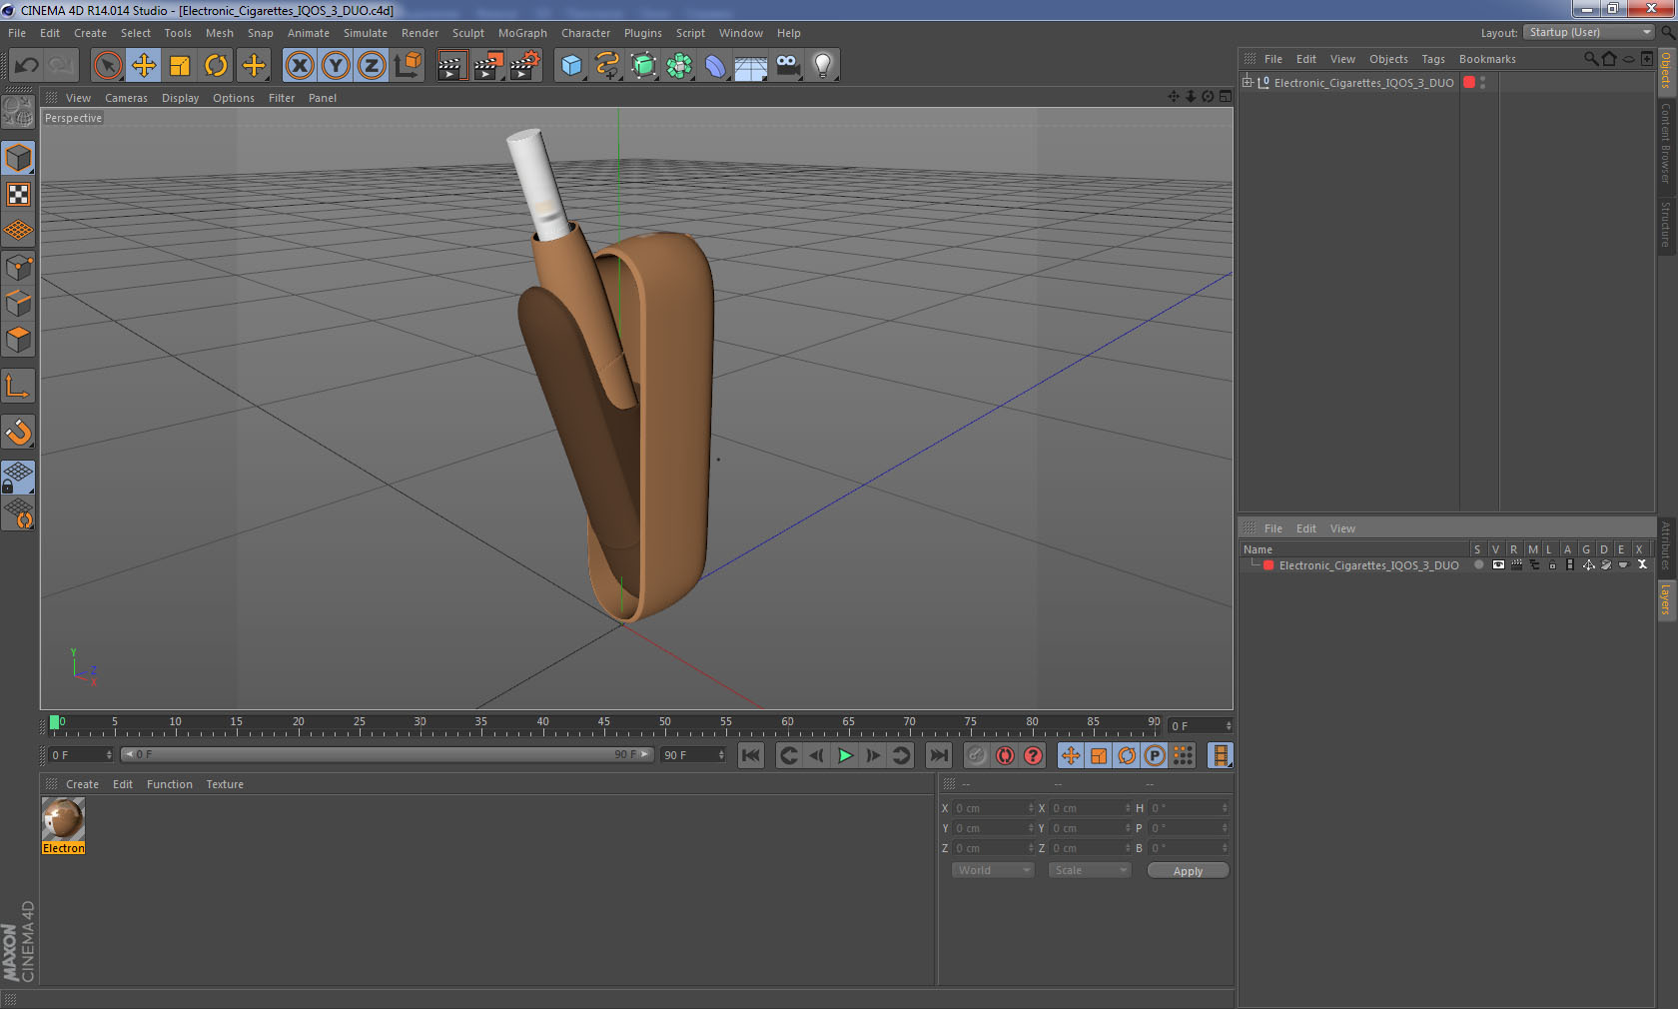The height and width of the screenshot is (1009, 1678).
Task: Add a camera object
Action: (x=787, y=66)
